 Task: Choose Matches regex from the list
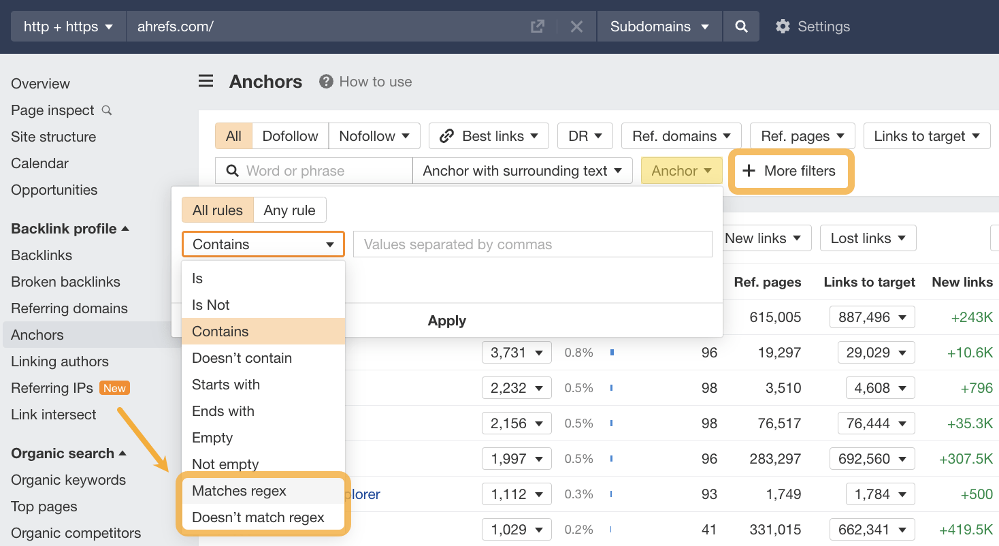coord(240,491)
